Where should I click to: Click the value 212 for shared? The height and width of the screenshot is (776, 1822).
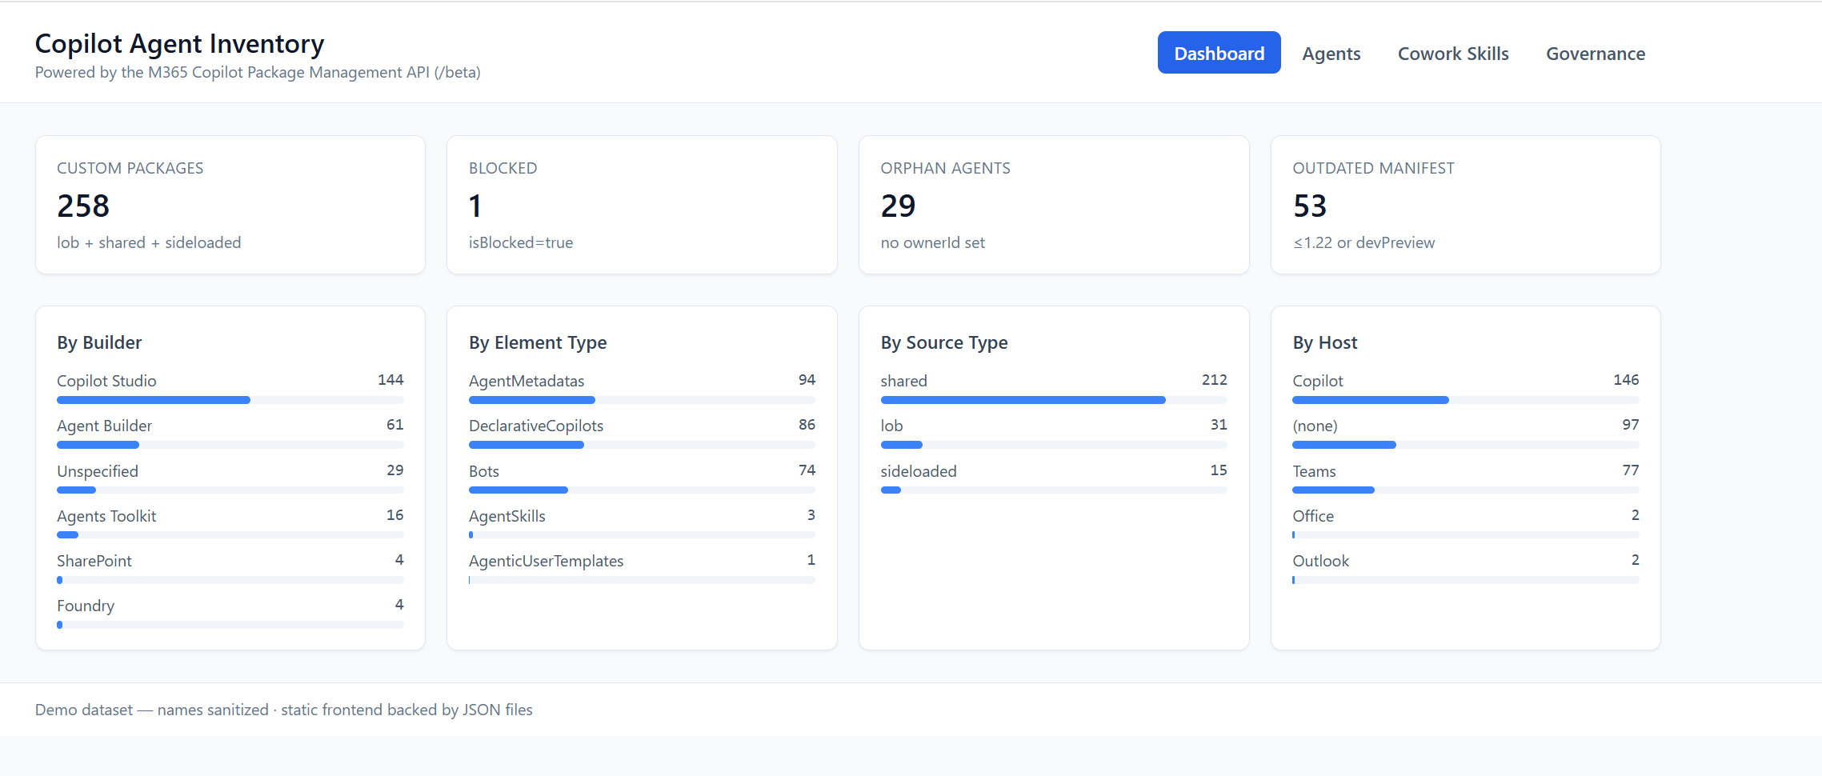1214,380
